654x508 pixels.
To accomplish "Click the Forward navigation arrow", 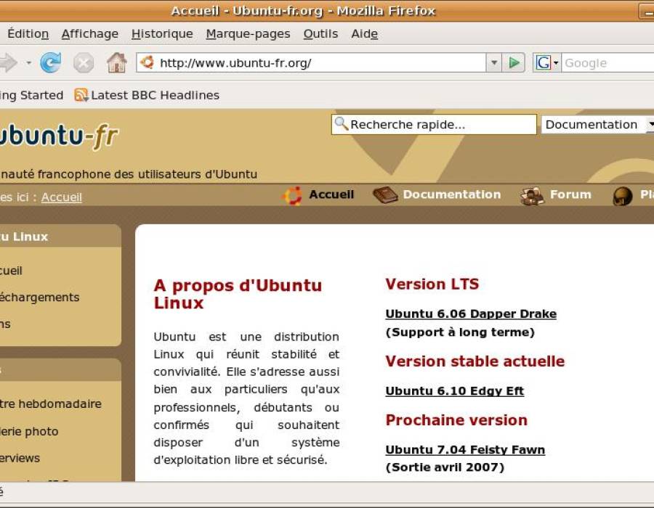I will pos(8,63).
